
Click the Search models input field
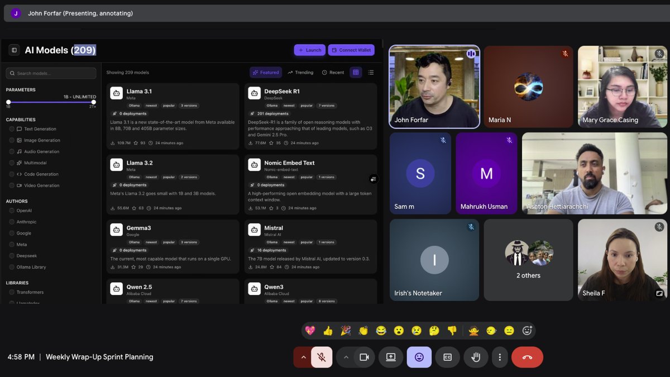(x=51, y=73)
